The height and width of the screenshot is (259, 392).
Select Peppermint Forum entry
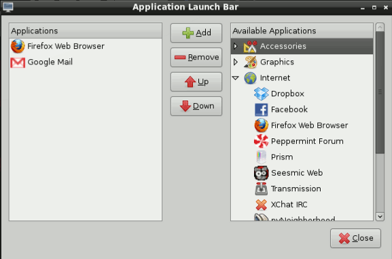(307, 141)
